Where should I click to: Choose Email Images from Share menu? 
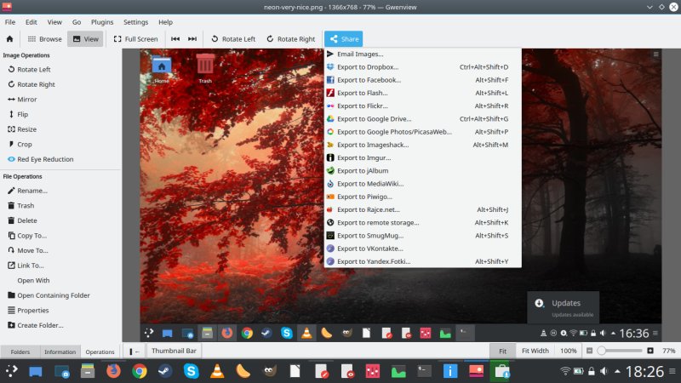422,54
